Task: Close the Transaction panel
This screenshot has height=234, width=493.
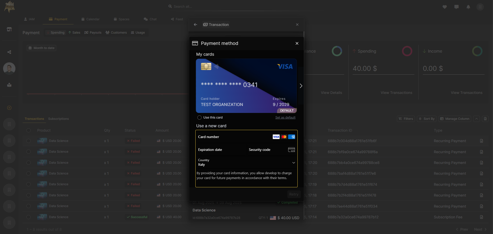Action: click(297, 25)
